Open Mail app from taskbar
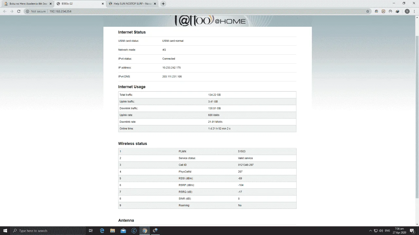419x235 pixels. tap(123, 231)
